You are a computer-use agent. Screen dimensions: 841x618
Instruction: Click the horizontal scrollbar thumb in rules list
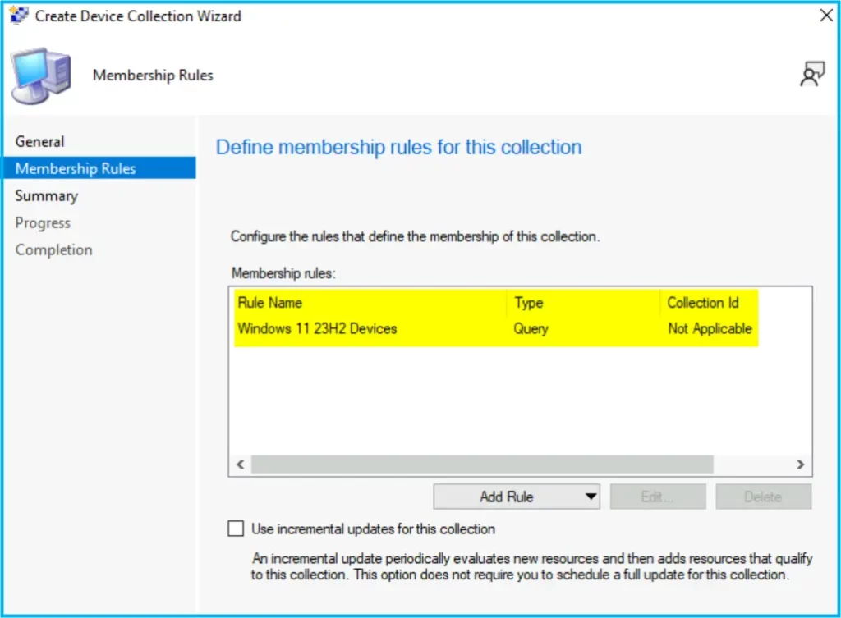(x=482, y=465)
